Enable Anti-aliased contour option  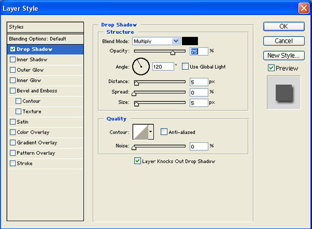(164, 132)
